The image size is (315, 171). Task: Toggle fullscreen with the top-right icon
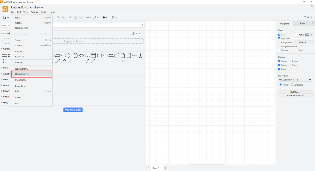305,18
